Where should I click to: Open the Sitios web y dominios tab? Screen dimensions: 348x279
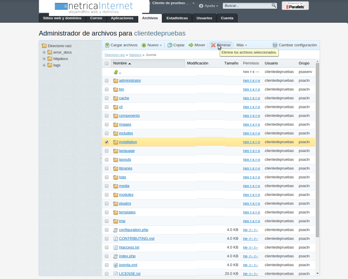pyautogui.click(x=62, y=18)
